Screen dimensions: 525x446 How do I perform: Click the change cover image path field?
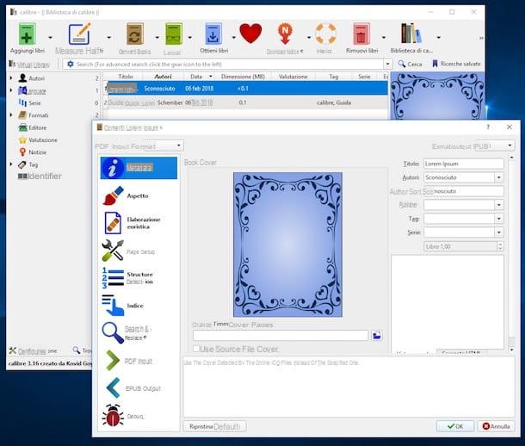click(281, 335)
